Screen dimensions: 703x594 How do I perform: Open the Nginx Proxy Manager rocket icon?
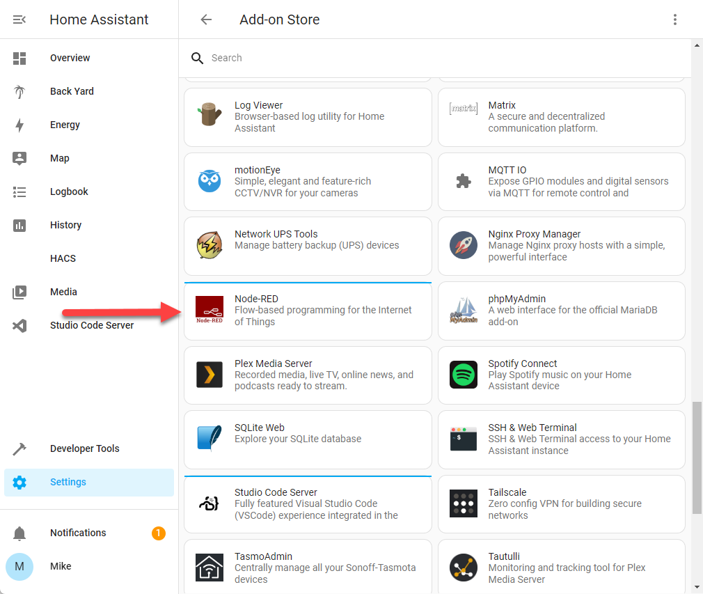pos(463,245)
